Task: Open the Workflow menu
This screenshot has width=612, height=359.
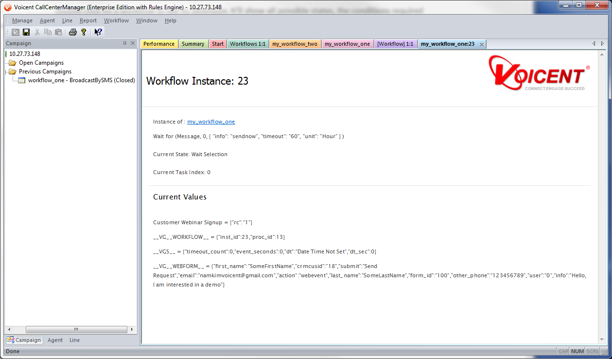Action: pyautogui.click(x=116, y=20)
